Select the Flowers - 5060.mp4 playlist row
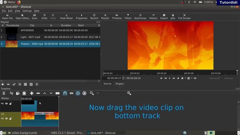240x135 pixels. pyautogui.click(x=50, y=44)
